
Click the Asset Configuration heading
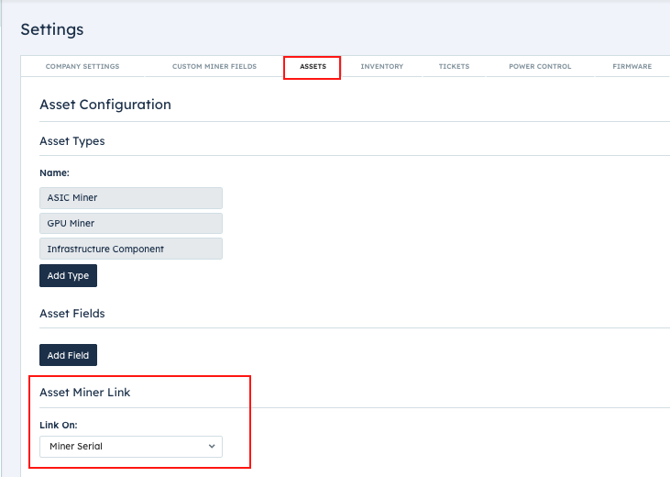point(105,105)
